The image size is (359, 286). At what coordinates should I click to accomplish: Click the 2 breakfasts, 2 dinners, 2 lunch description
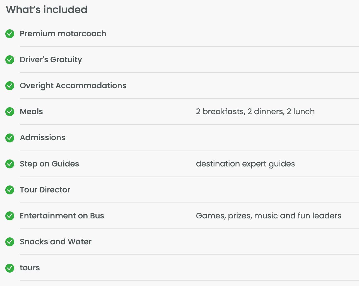[x=255, y=111]
